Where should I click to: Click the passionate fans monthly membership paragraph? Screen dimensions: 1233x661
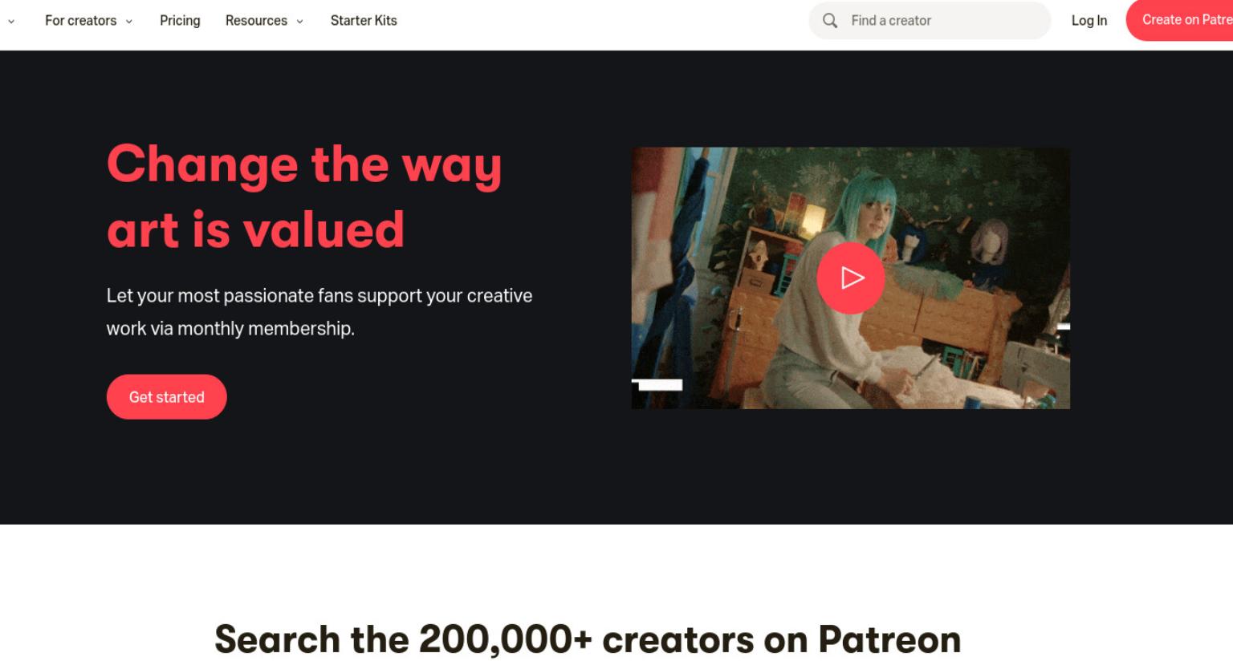click(319, 312)
